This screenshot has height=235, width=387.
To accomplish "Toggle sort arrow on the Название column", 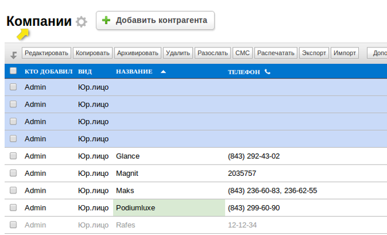I will (x=163, y=71).
